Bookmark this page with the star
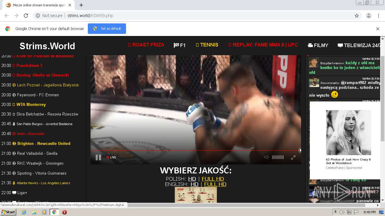The height and width of the screenshot is (216, 385). (357, 16)
